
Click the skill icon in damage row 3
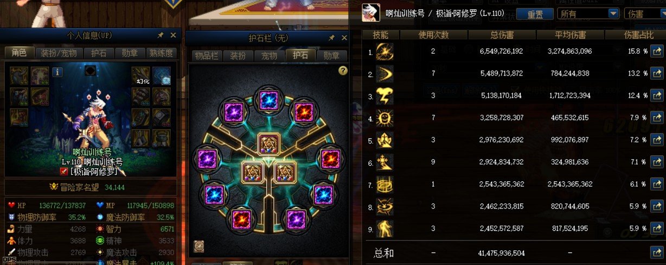[384, 96]
